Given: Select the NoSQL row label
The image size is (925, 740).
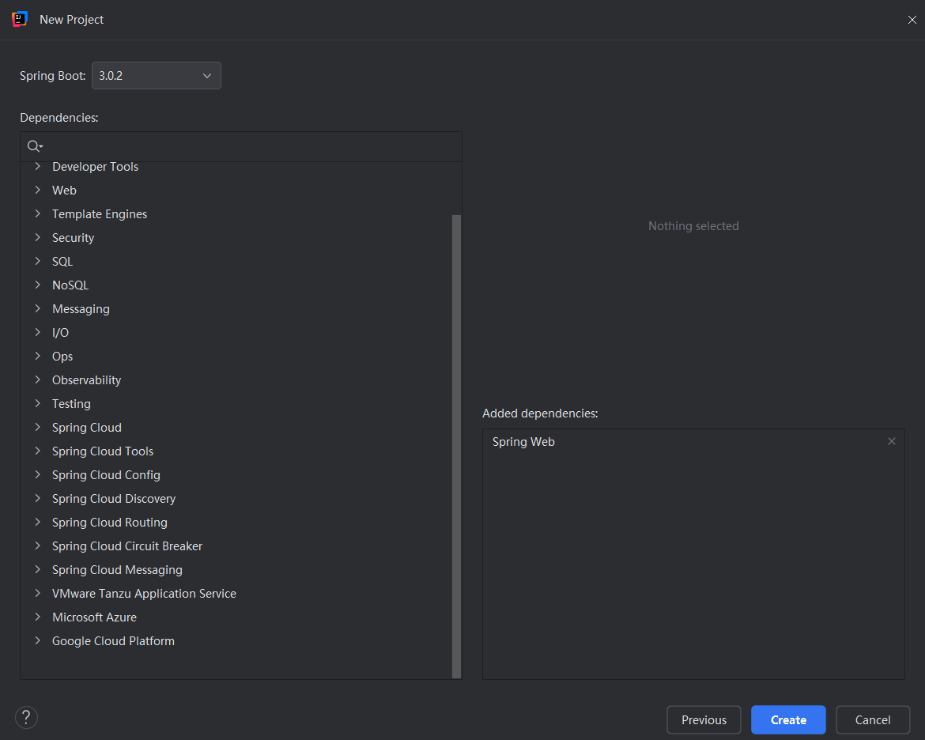Looking at the screenshot, I should tap(70, 285).
